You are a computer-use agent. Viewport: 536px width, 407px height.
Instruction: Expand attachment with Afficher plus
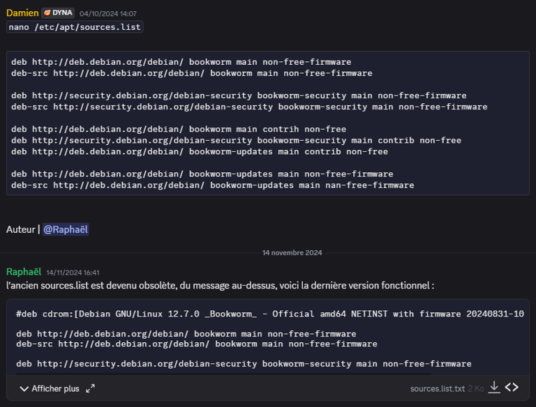point(50,388)
